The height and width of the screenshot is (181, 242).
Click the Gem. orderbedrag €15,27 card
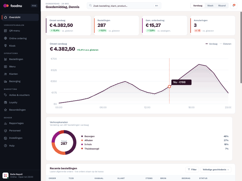click(x=164, y=25)
